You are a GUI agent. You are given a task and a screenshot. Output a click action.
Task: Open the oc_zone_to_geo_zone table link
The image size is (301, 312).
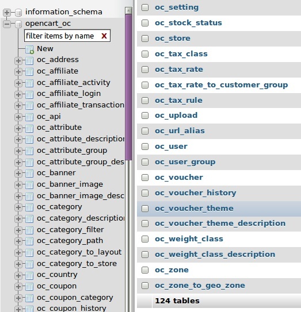(200, 286)
